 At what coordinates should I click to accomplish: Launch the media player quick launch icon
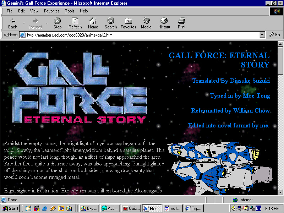click(61, 208)
